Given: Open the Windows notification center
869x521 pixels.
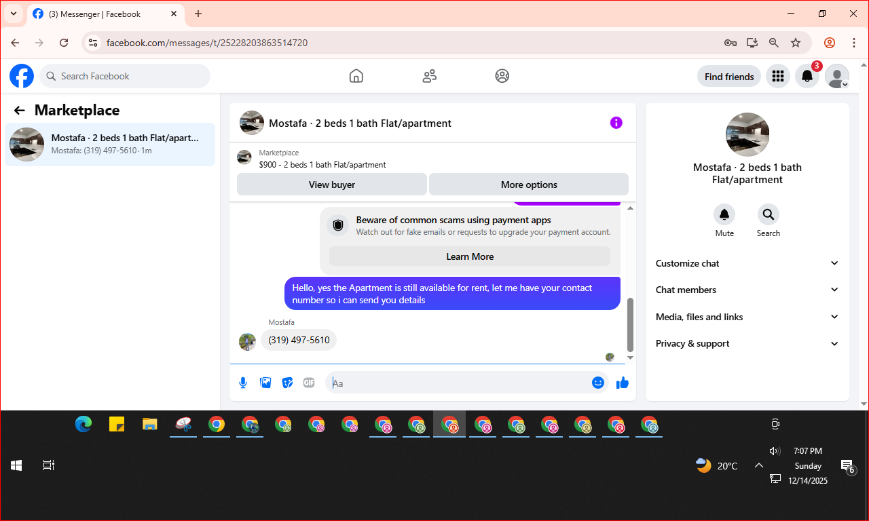Looking at the screenshot, I should [x=847, y=466].
